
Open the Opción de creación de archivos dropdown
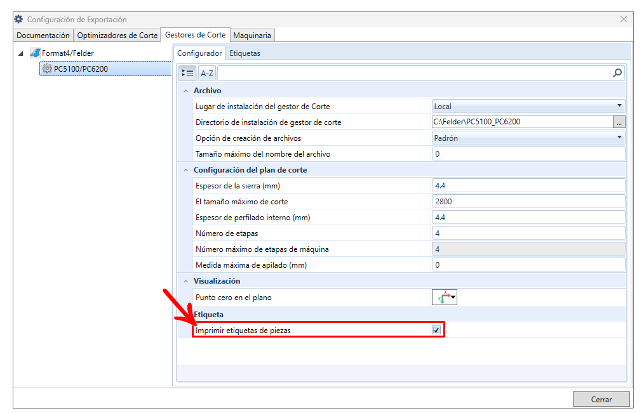pyautogui.click(x=619, y=138)
